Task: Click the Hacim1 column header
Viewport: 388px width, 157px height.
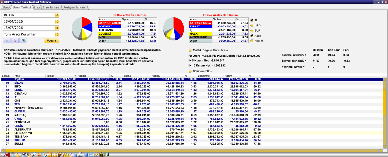Action: [93, 75]
